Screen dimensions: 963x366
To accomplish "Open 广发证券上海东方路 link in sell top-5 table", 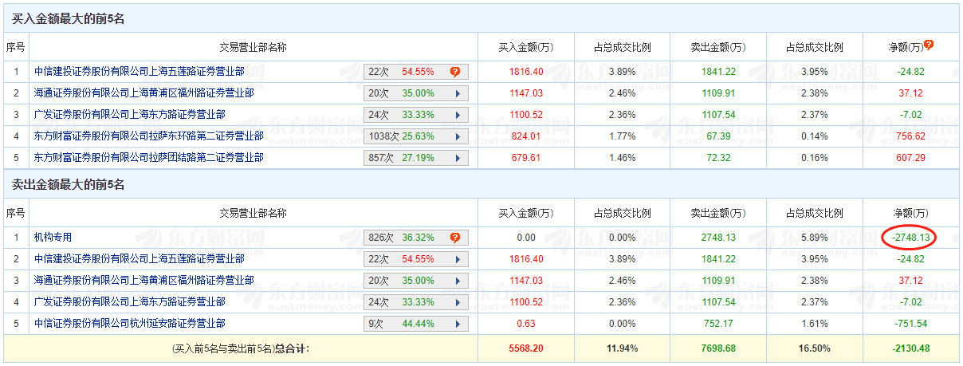I will coord(130,302).
